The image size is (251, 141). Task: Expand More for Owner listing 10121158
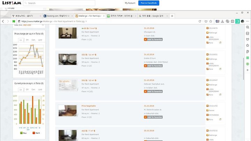coord(210,119)
